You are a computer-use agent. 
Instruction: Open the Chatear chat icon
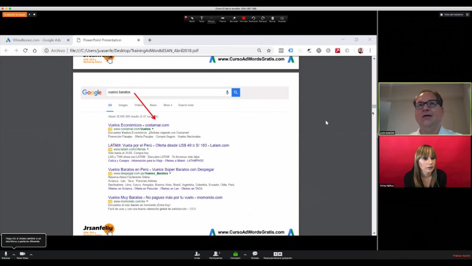[255, 255]
